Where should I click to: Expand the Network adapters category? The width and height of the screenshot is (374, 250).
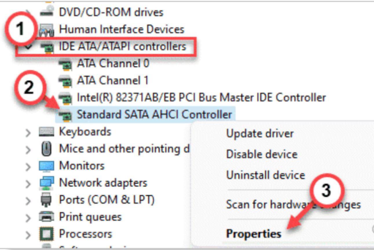pyautogui.click(x=28, y=182)
